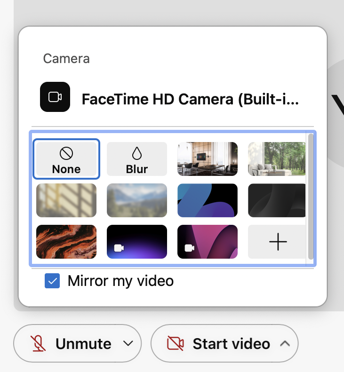Click the muted microphone icon
This screenshot has width=344, height=372.
pos(39,344)
